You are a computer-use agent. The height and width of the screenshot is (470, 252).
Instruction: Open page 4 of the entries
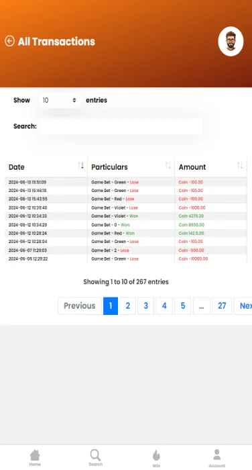[164, 305]
